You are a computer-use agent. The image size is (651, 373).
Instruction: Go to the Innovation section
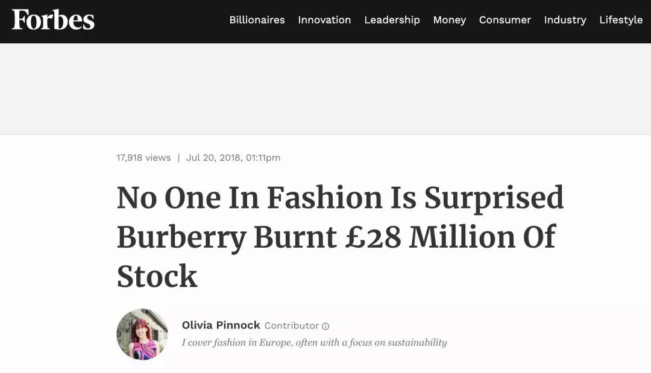[x=324, y=20]
